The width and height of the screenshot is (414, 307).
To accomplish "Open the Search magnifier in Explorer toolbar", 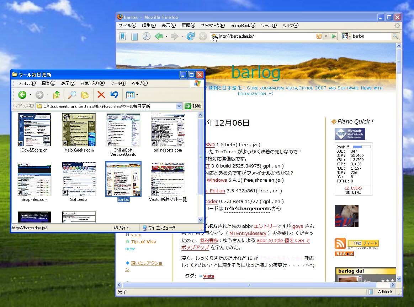I will point(72,95).
